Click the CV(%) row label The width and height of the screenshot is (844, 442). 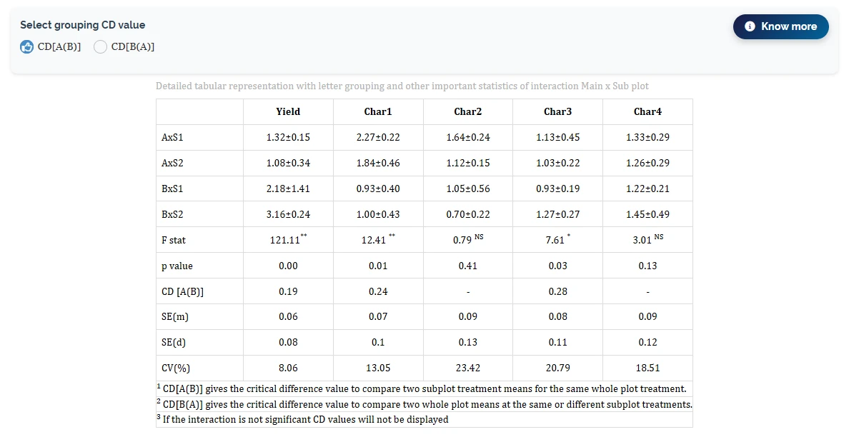point(176,368)
